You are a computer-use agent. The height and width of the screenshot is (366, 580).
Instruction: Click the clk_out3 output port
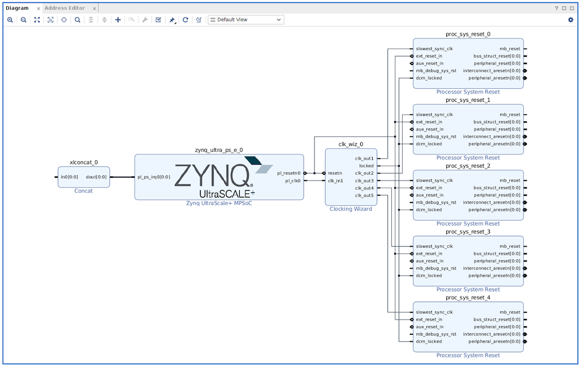364,180
